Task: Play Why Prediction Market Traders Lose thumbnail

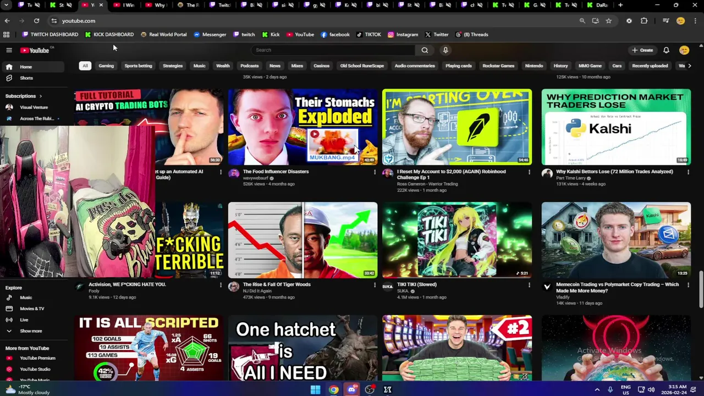Action: coord(616,127)
